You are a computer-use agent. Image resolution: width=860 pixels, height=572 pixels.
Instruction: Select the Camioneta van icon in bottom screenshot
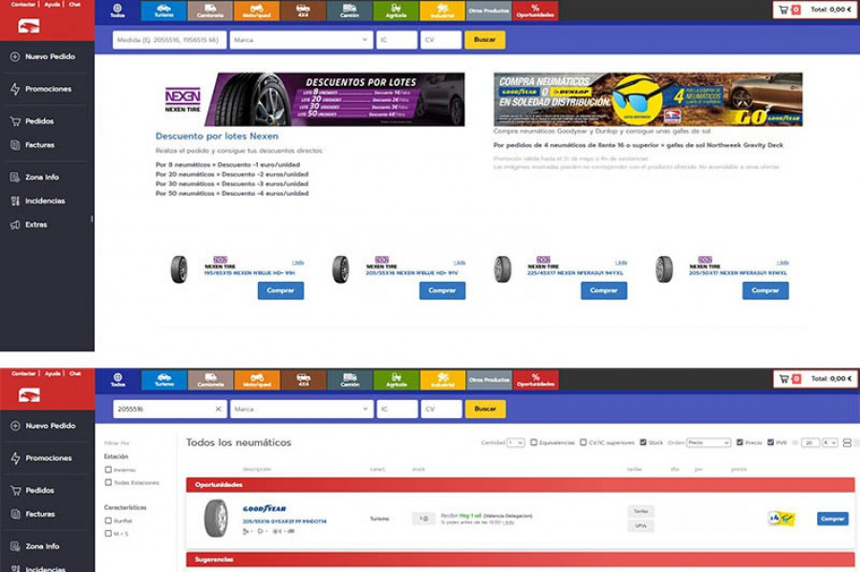(x=210, y=377)
